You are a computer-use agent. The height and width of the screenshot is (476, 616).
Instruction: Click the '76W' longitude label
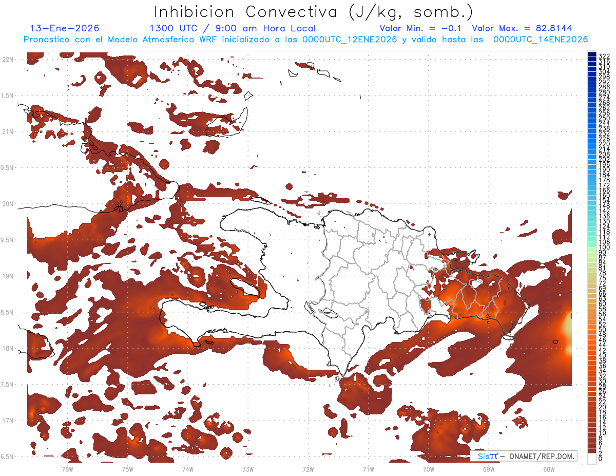(67, 469)
